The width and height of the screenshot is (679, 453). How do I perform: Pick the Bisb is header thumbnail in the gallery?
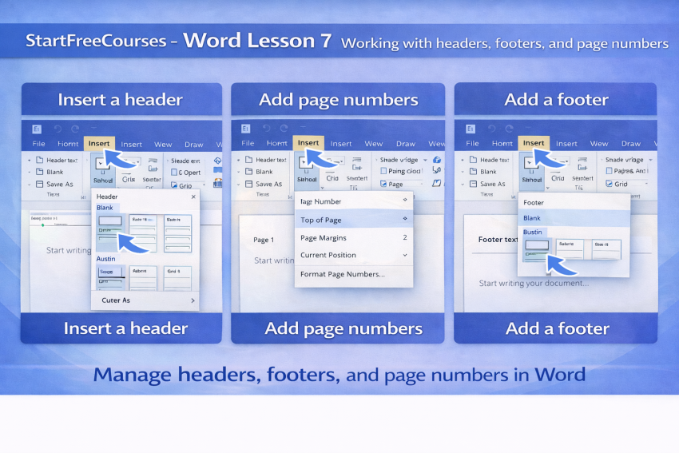tap(177, 233)
